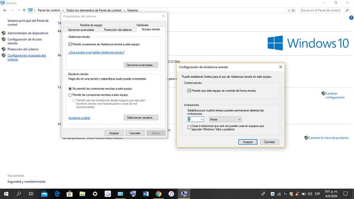354x199 pixels.
Task: Click Aceptar in Propiedades del sistema
Action: tap(114, 133)
